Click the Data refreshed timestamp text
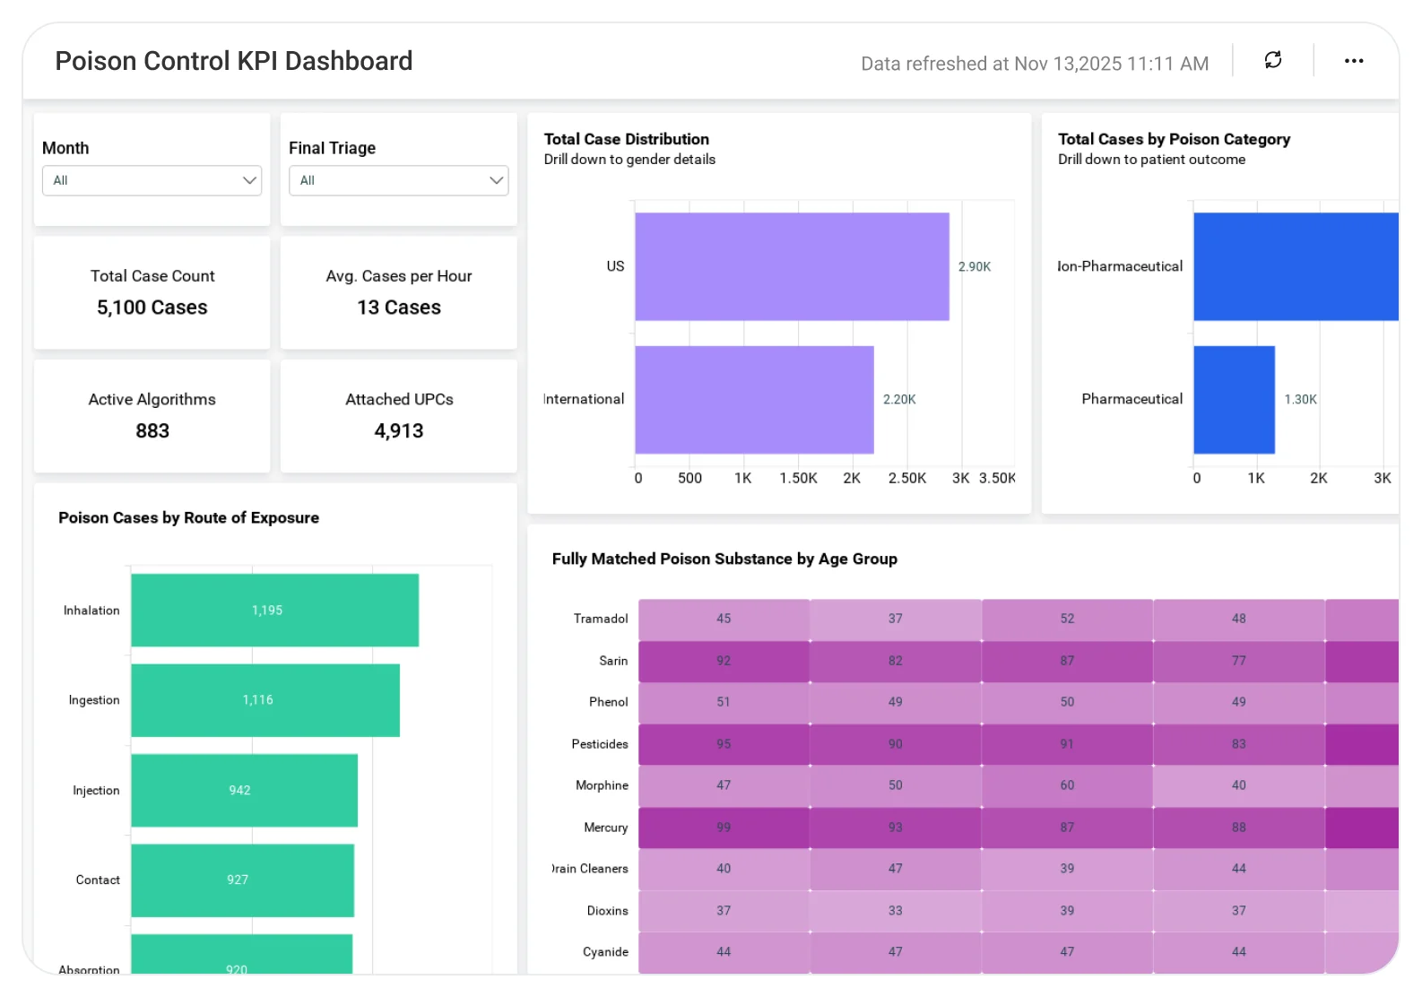This screenshot has width=1422, height=997. (1035, 64)
